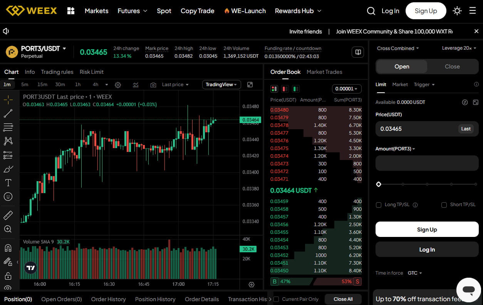The height and width of the screenshot is (305, 483).
Task: Open the live chat support bubble
Action: [469, 290]
